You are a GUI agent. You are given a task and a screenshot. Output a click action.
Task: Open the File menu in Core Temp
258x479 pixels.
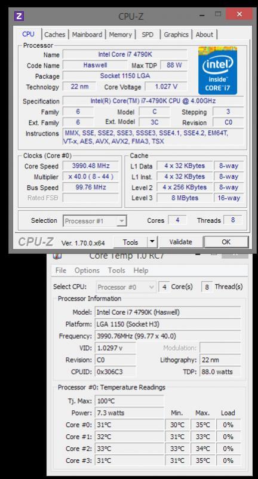pyautogui.click(x=61, y=271)
